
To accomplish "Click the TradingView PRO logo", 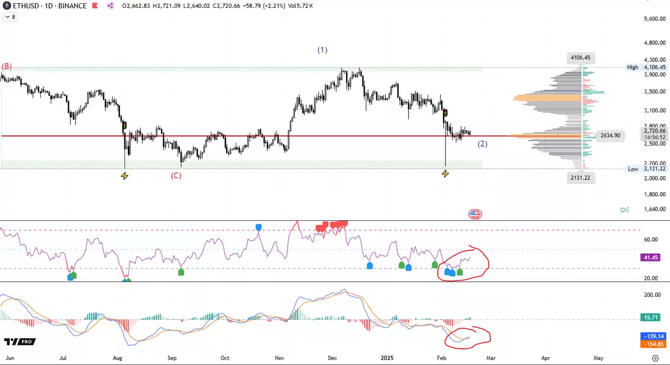I will click(x=20, y=342).
